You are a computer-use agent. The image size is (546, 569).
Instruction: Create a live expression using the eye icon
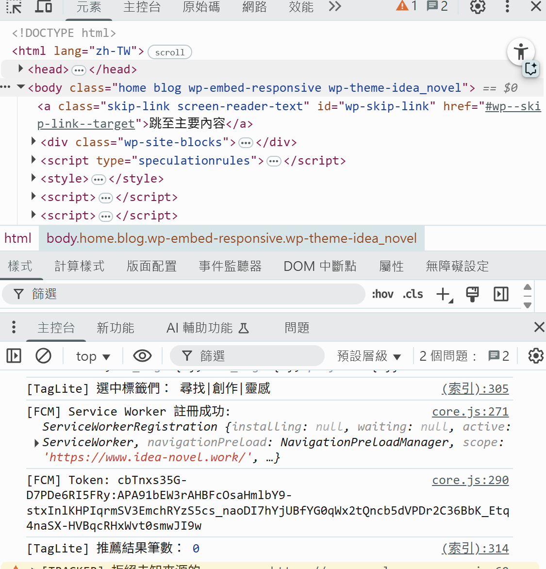coord(142,356)
